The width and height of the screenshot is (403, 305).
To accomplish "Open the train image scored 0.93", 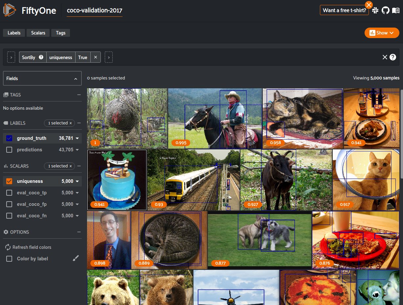I will [x=194, y=180].
